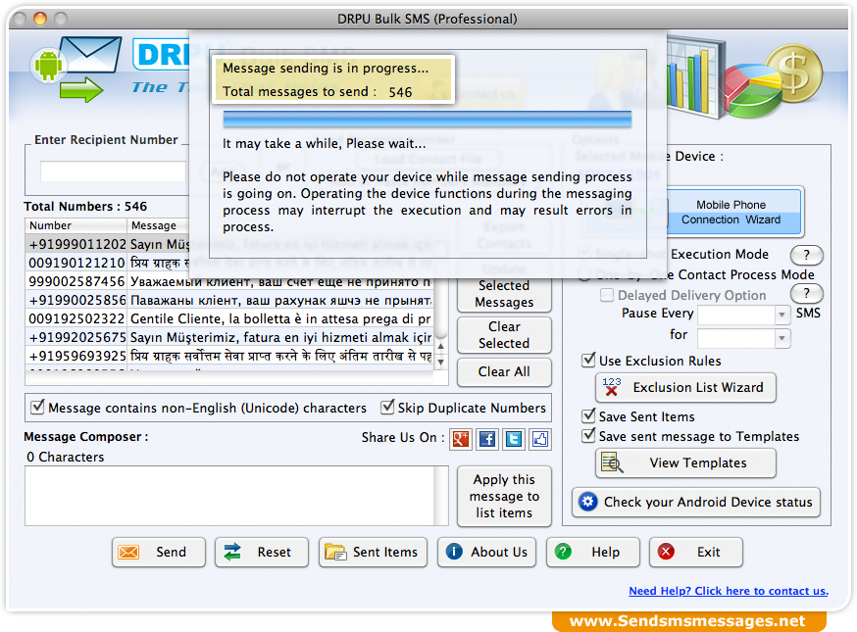Click the thumbs-up like icon
This screenshot has height=632, width=857.
[x=540, y=439]
